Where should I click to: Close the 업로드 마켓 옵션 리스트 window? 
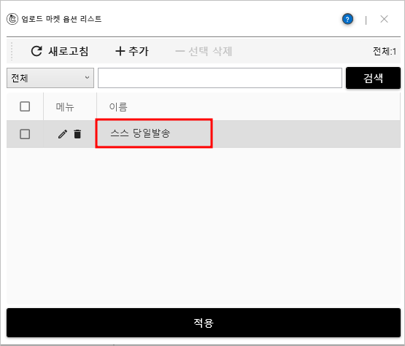tap(384, 19)
